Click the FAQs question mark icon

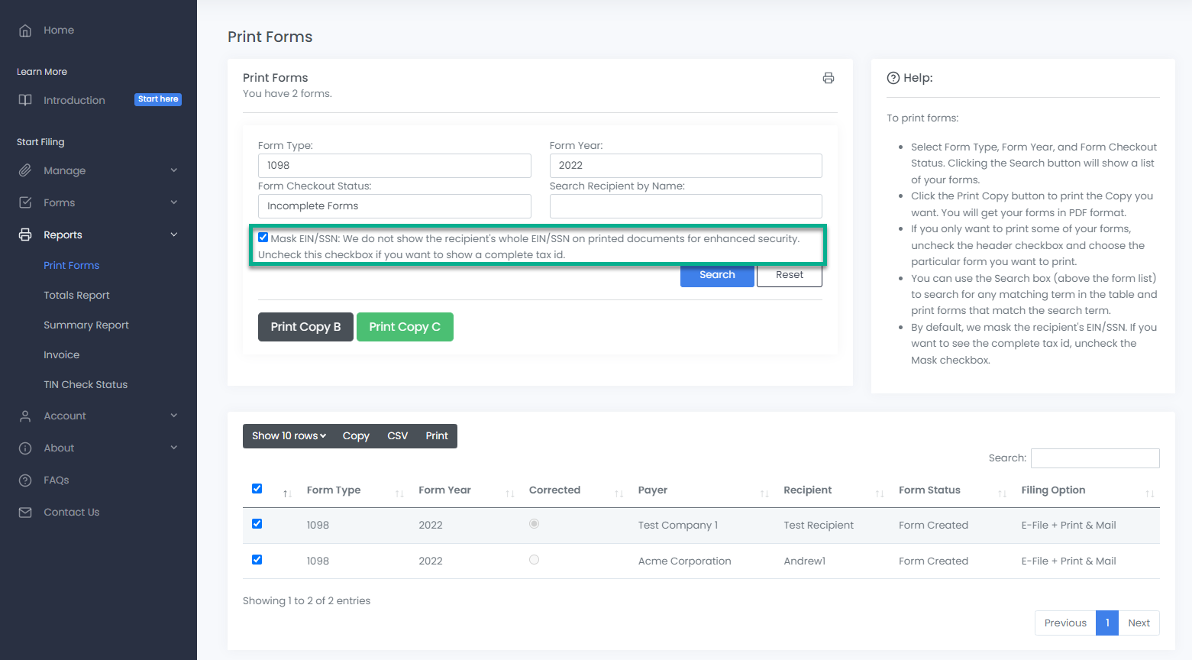pyautogui.click(x=25, y=480)
